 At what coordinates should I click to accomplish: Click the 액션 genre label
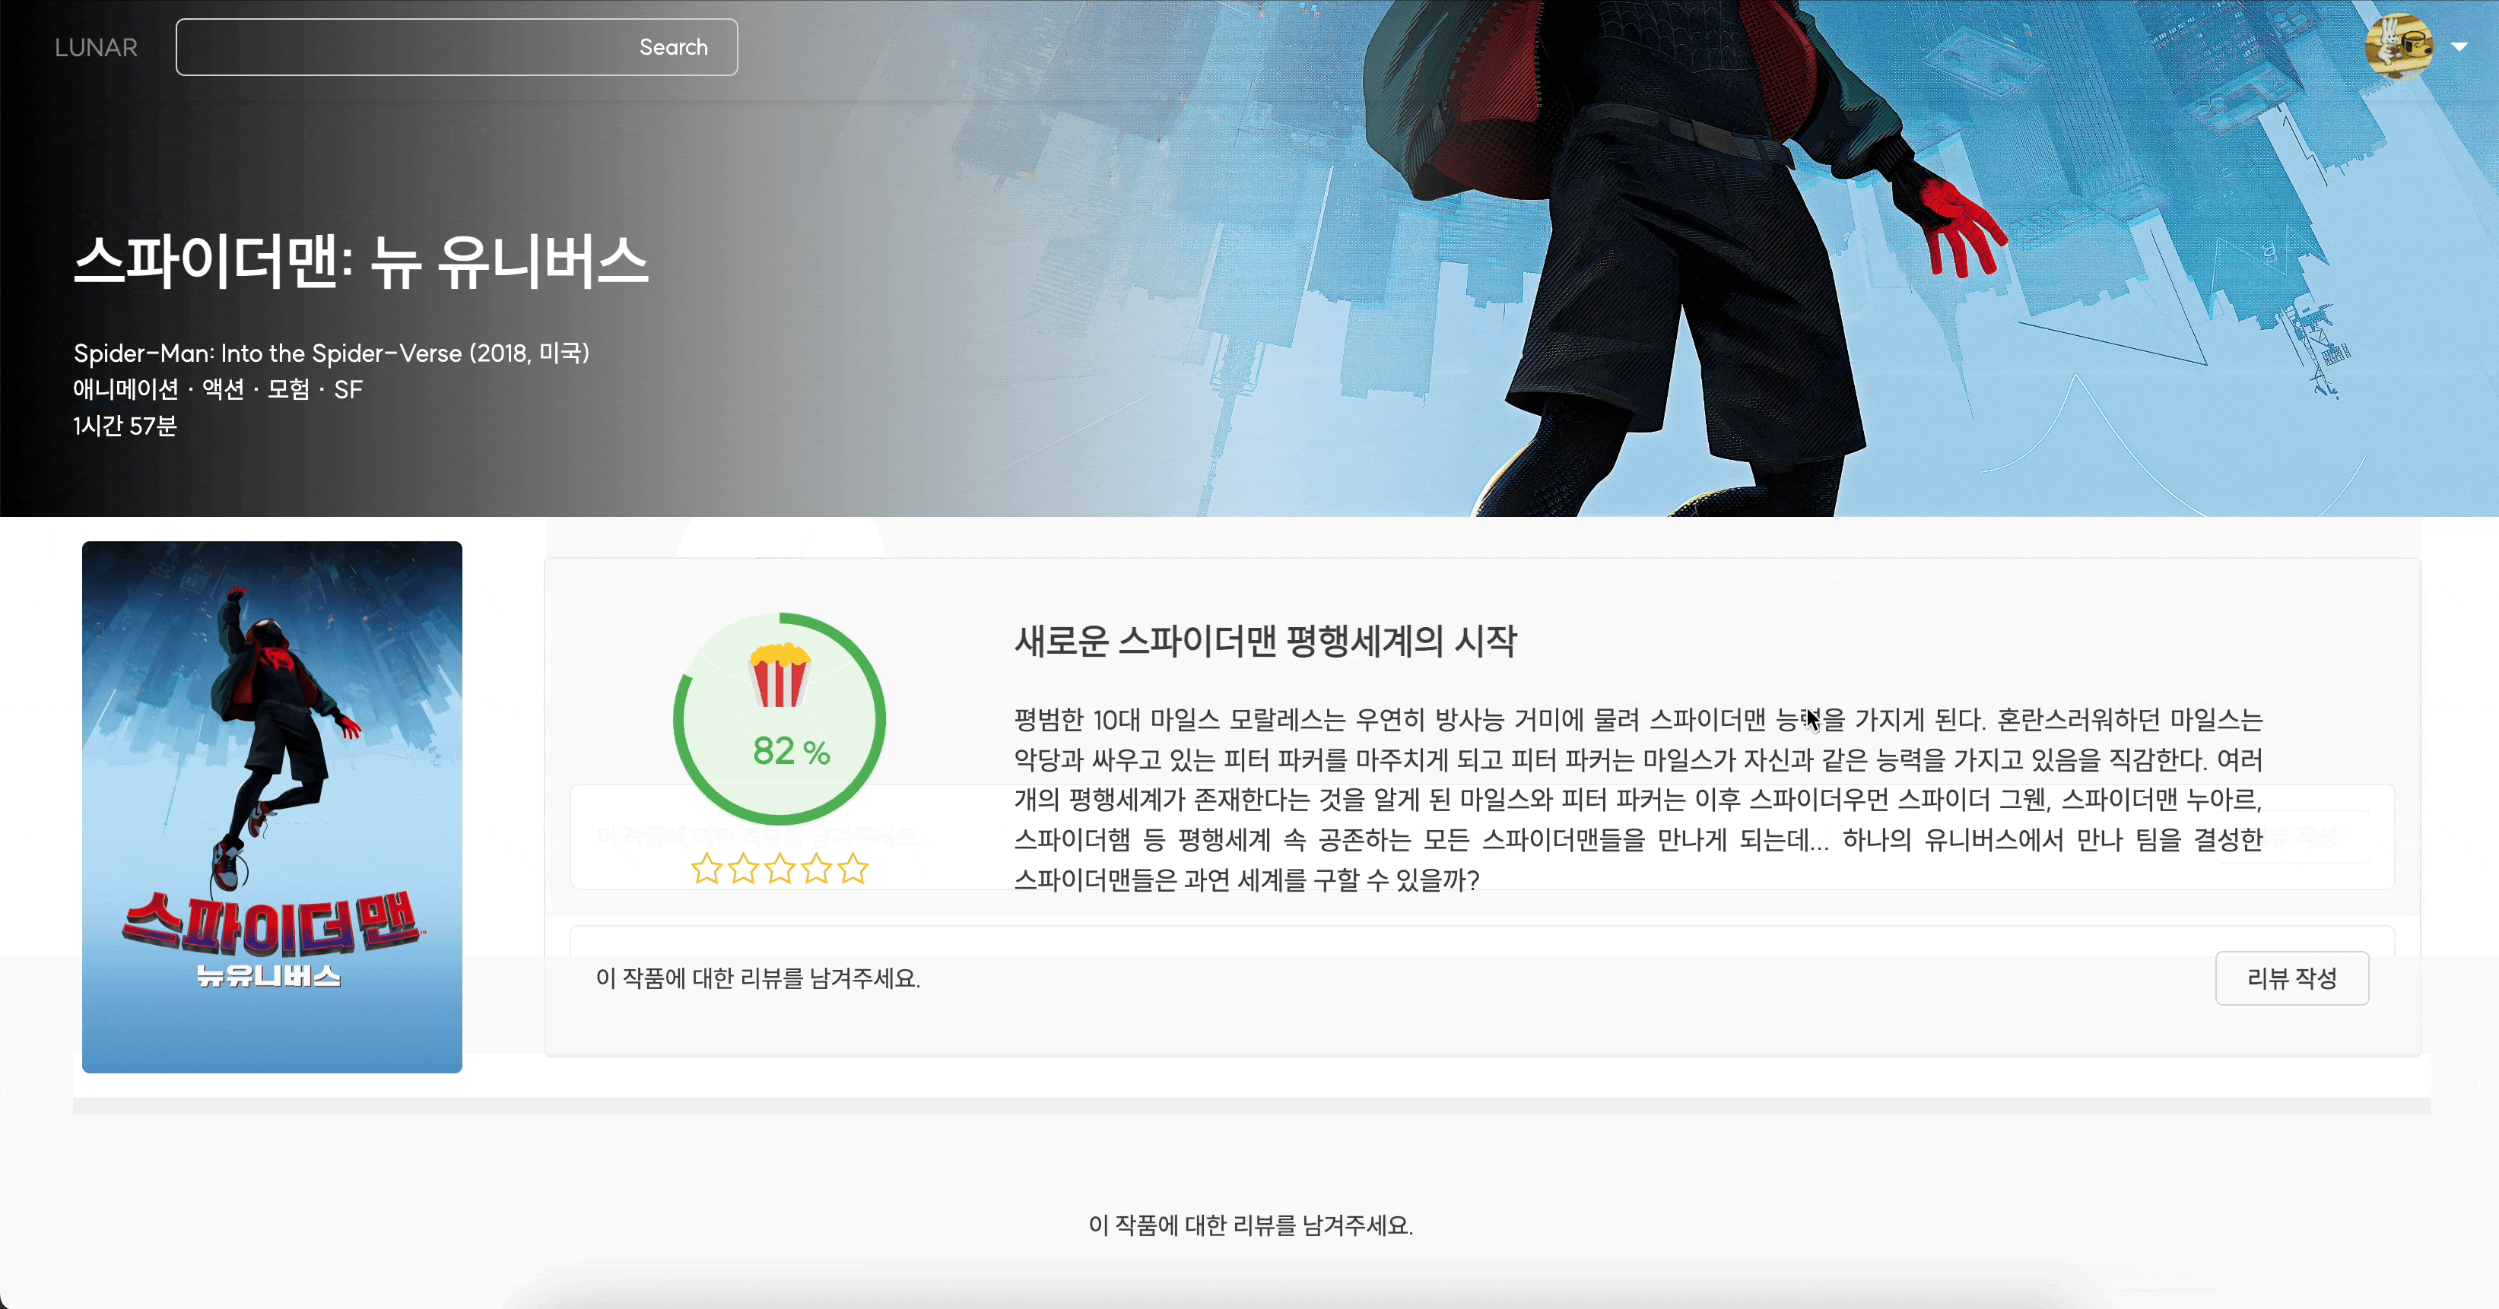[223, 390]
